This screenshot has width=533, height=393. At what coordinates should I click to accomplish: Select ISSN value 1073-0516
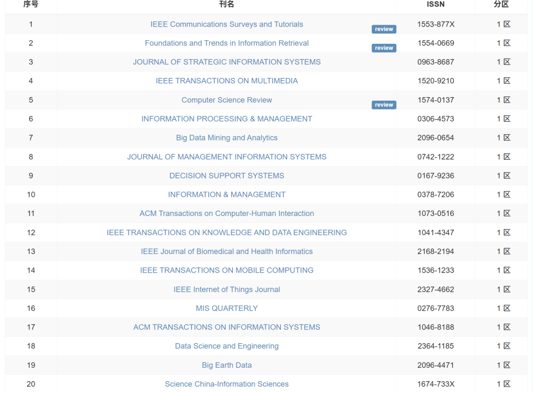point(436,214)
